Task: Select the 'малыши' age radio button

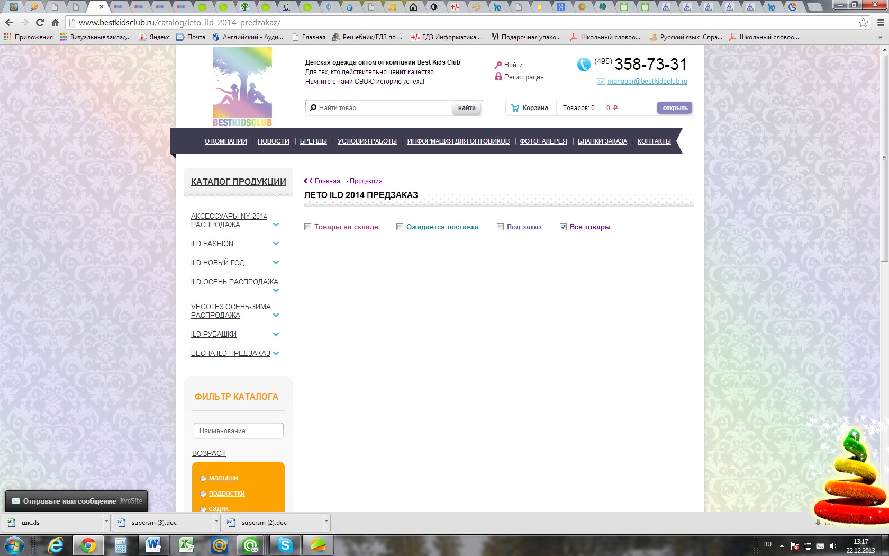Action: coord(203,479)
